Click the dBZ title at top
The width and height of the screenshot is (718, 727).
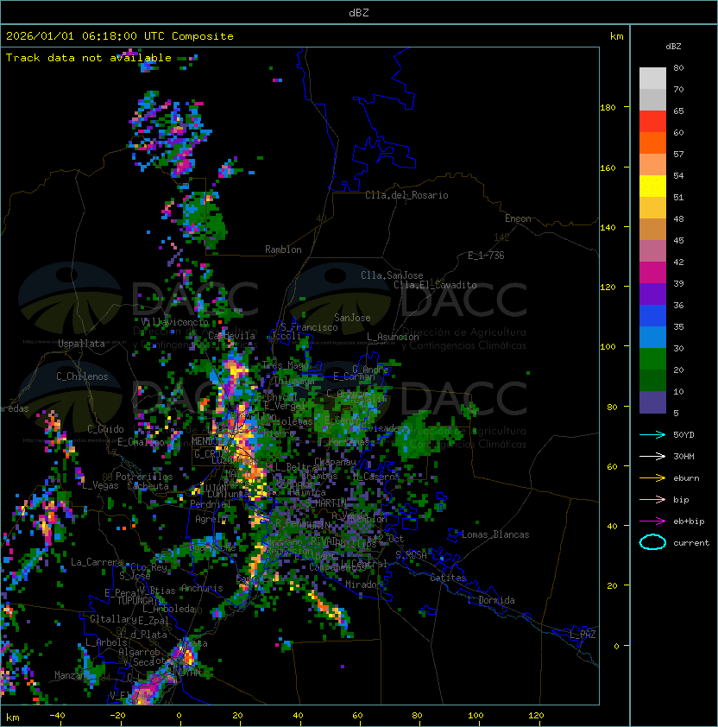point(359,12)
